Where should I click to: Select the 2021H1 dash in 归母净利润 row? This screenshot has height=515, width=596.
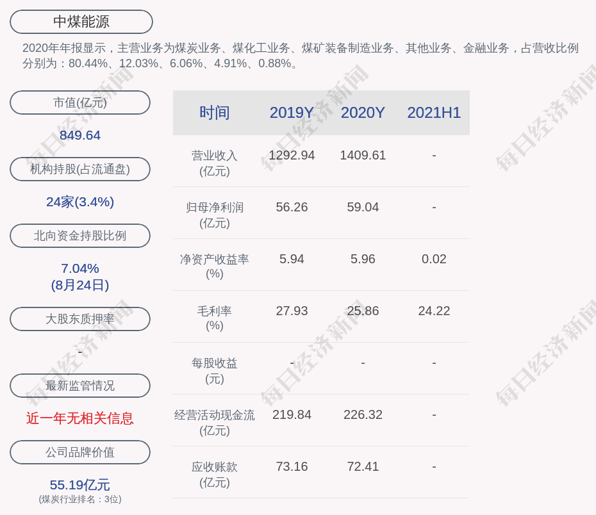click(434, 208)
